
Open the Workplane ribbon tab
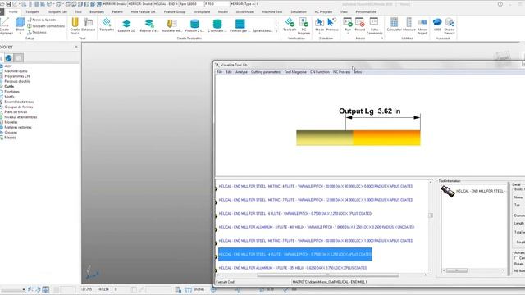click(202, 11)
